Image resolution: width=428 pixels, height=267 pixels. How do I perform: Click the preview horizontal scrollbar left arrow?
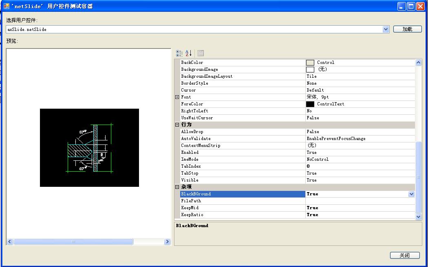pyautogui.click(x=10, y=242)
